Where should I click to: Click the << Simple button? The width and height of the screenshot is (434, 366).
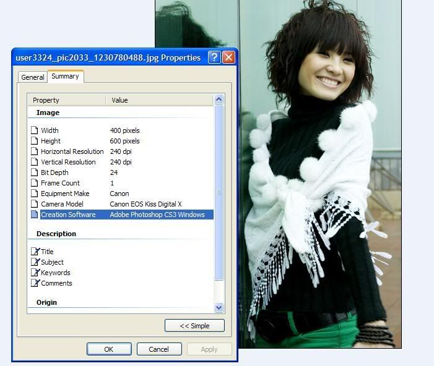[x=194, y=326]
